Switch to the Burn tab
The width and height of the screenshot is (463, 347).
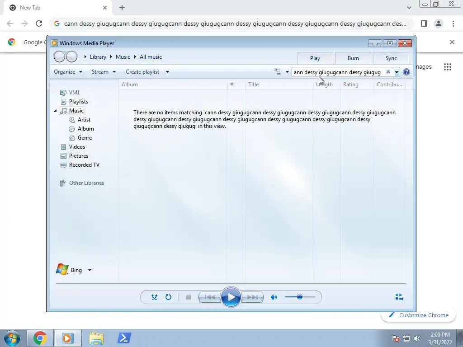click(353, 58)
